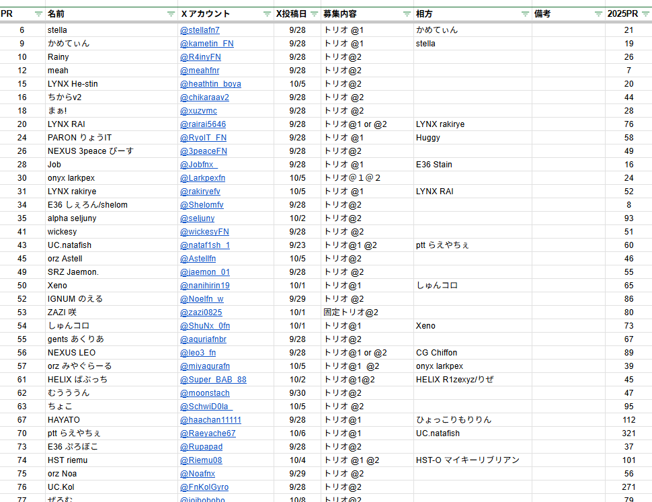This screenshot has width=652, height=502.
Task: Open the filter for X投稿日 column
Action: [315, 14]
